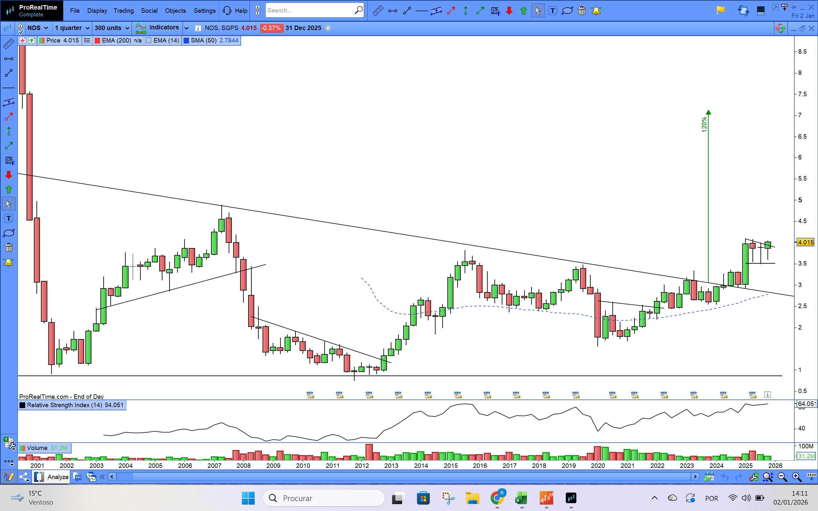Image resolution: width=818 pixels, height=511 pixels.
Task: Click the red down arrow in top toolbar
Action: pos(509,11)
